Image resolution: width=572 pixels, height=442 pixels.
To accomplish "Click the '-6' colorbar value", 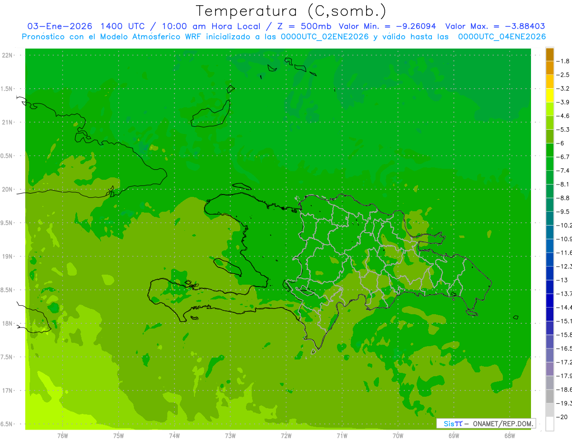I will click(561, 143).
